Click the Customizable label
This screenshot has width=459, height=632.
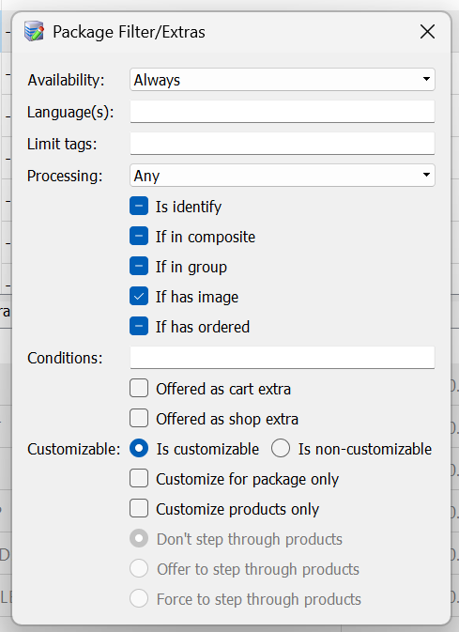[x=74, y=449]
